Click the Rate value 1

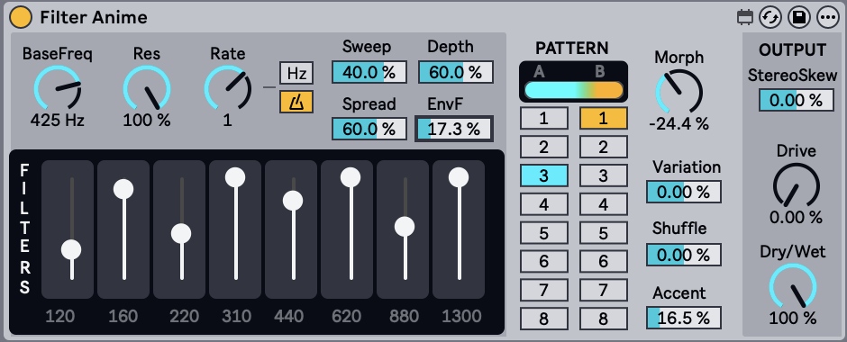[227, 120]
